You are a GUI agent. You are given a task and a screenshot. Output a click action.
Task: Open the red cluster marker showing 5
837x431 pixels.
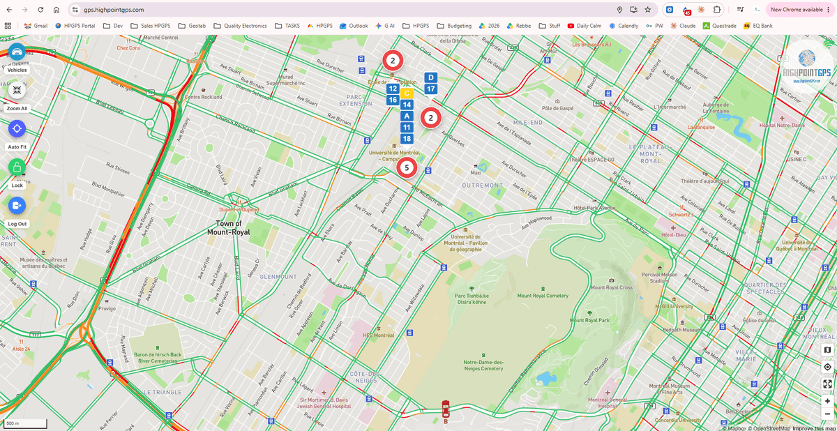click(x=407, y=167)
